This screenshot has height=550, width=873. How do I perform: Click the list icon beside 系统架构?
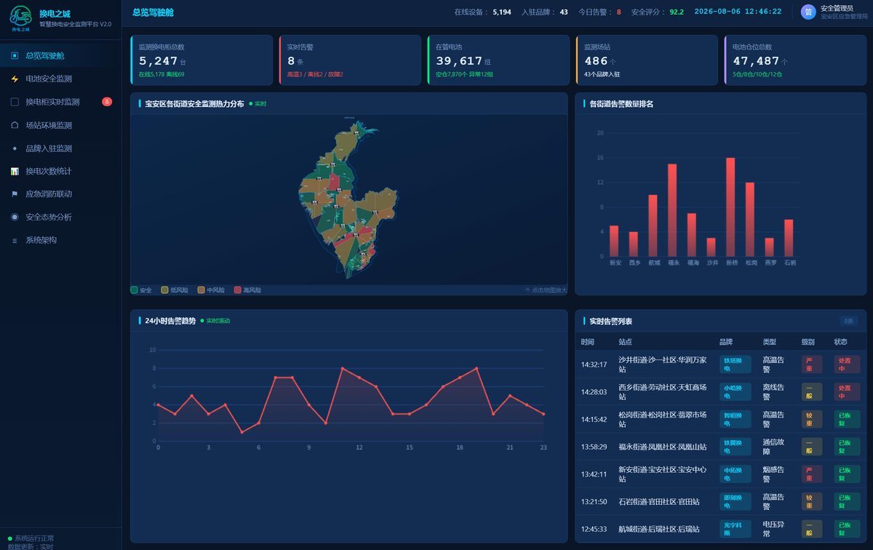(15, 240)
